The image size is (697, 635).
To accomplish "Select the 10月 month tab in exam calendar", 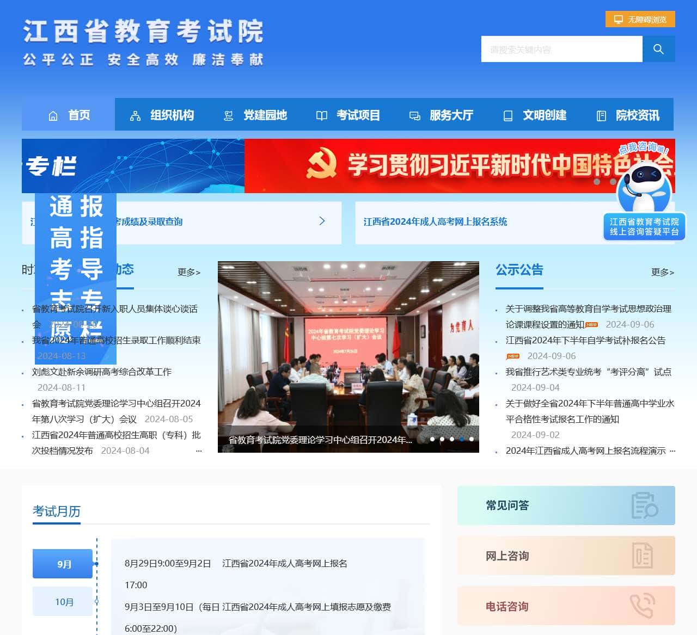I will click(x=63, y=601).
